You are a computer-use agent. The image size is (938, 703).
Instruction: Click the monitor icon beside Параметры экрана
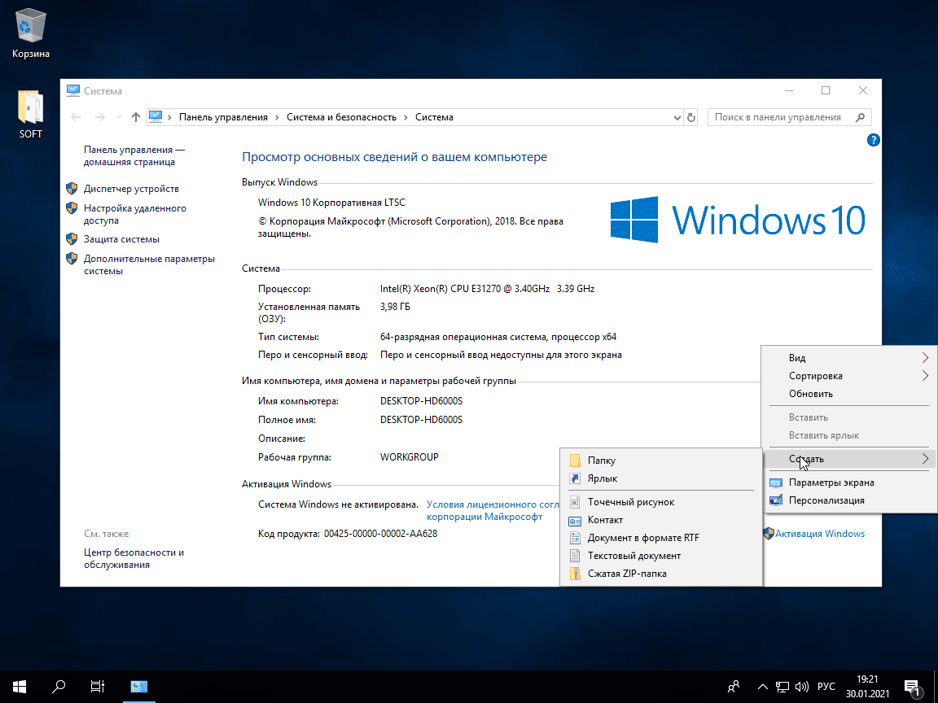coord(776,483)
